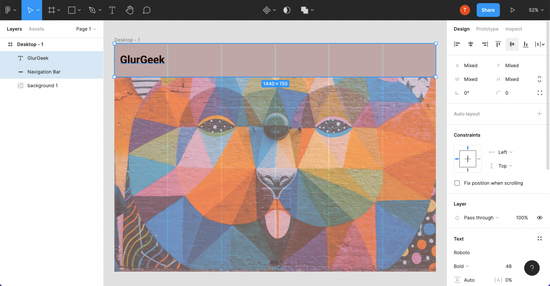The width and height of the screenshot is (550, 286).
Task: Toggle layer visibility eye icon
Action: click(x=540, y=218)
